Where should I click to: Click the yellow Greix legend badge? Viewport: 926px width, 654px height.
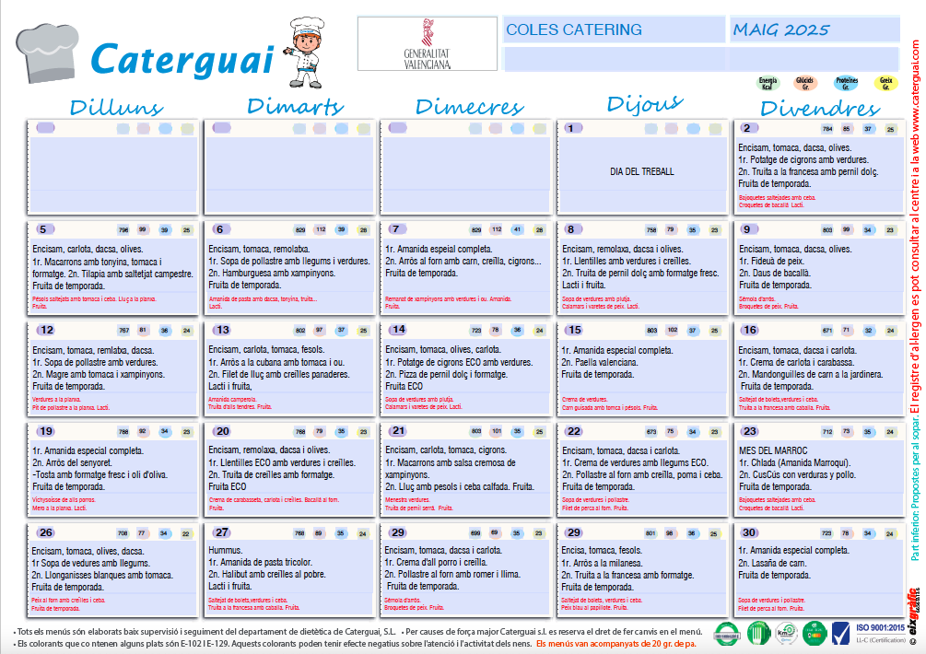coord(885,84)
